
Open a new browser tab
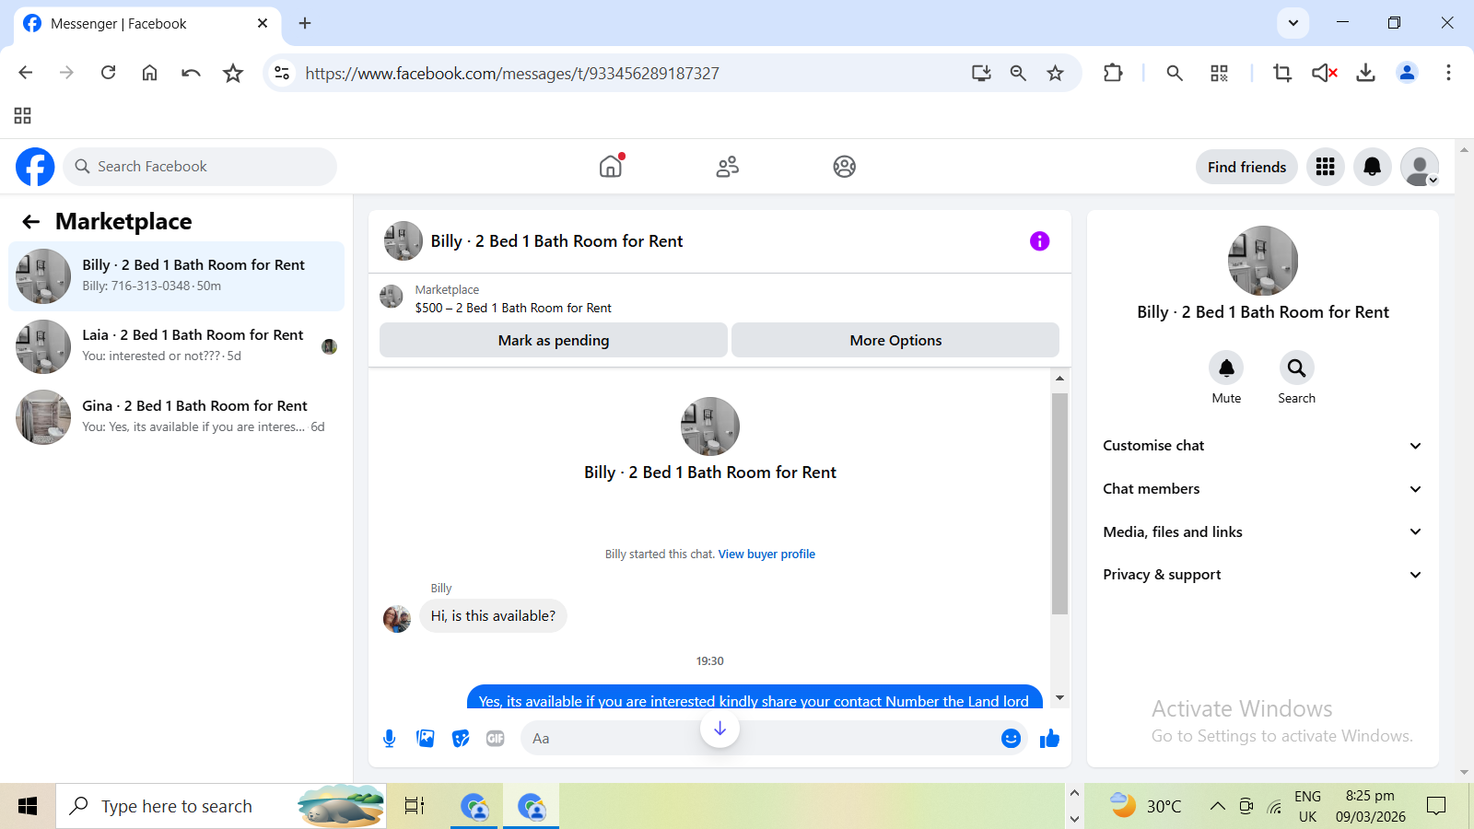[305, 23]
